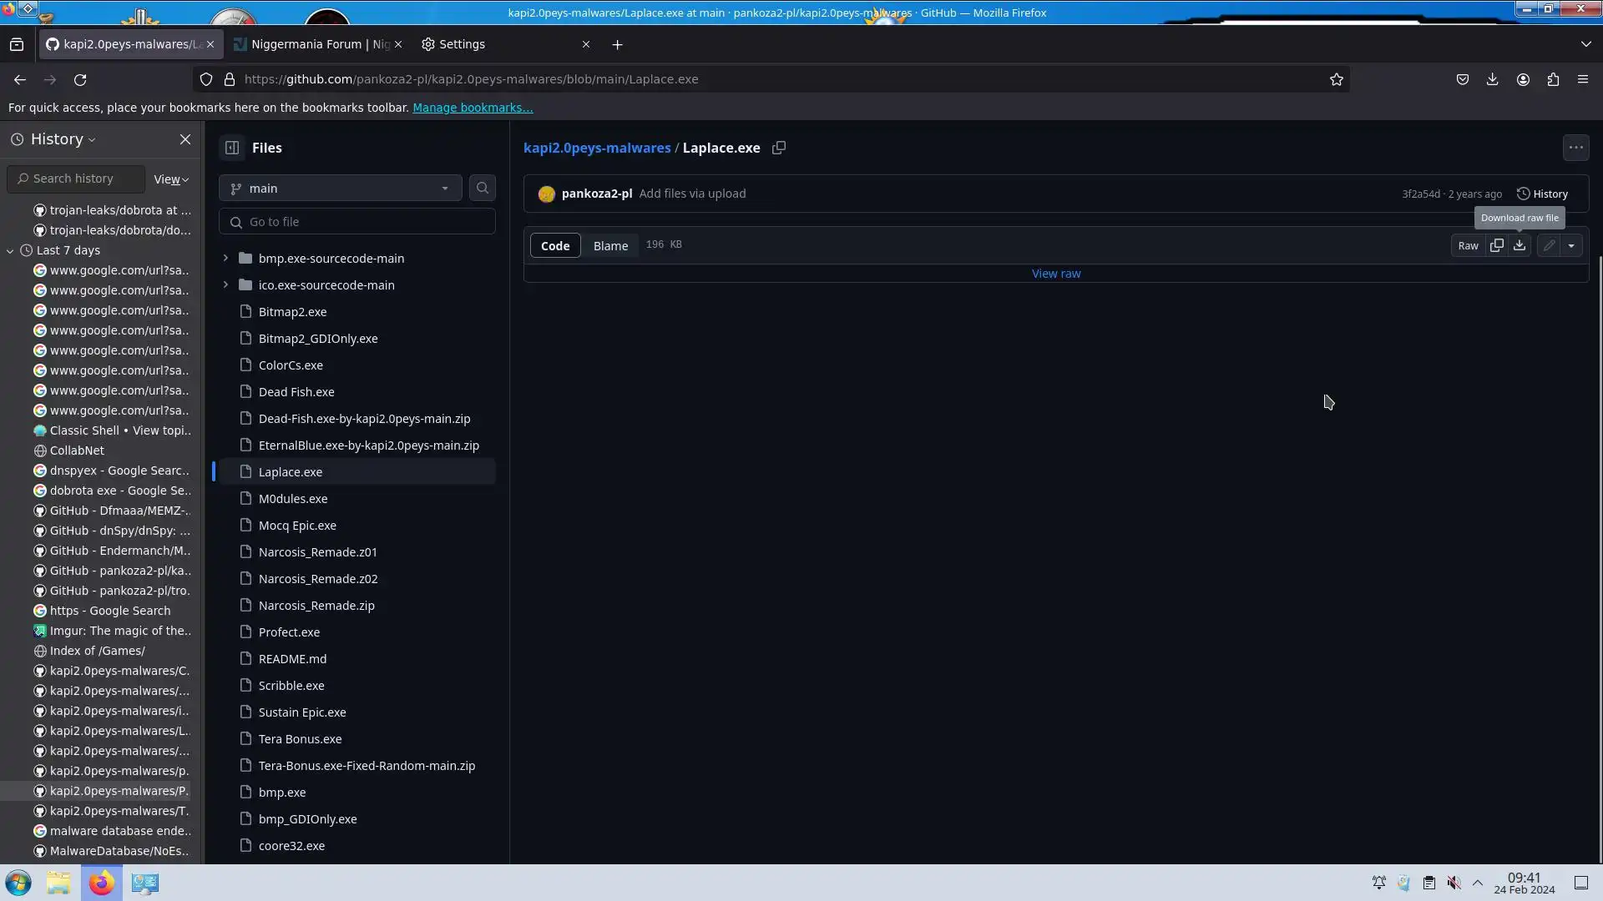Screen dimensions: 1603x901
Task: Click the search files magnifier icon
Action: tap(483, 189)
